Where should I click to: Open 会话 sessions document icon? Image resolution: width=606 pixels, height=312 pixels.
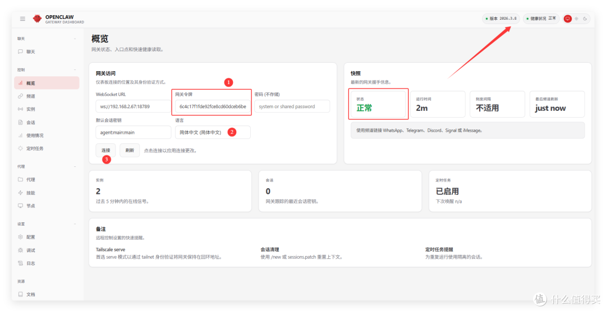(x=21, y=122)
